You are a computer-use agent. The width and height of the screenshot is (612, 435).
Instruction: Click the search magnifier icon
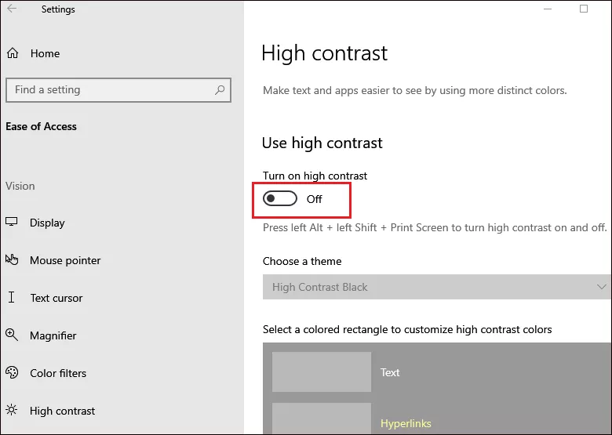coord(220,90)
